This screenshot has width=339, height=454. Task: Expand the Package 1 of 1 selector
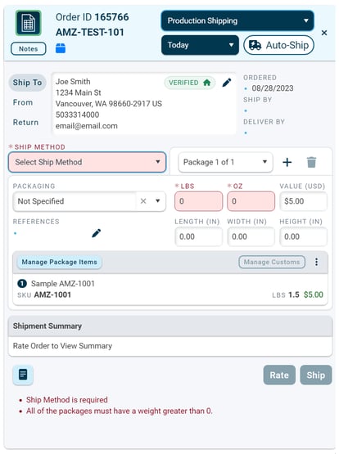coord(225,162)
